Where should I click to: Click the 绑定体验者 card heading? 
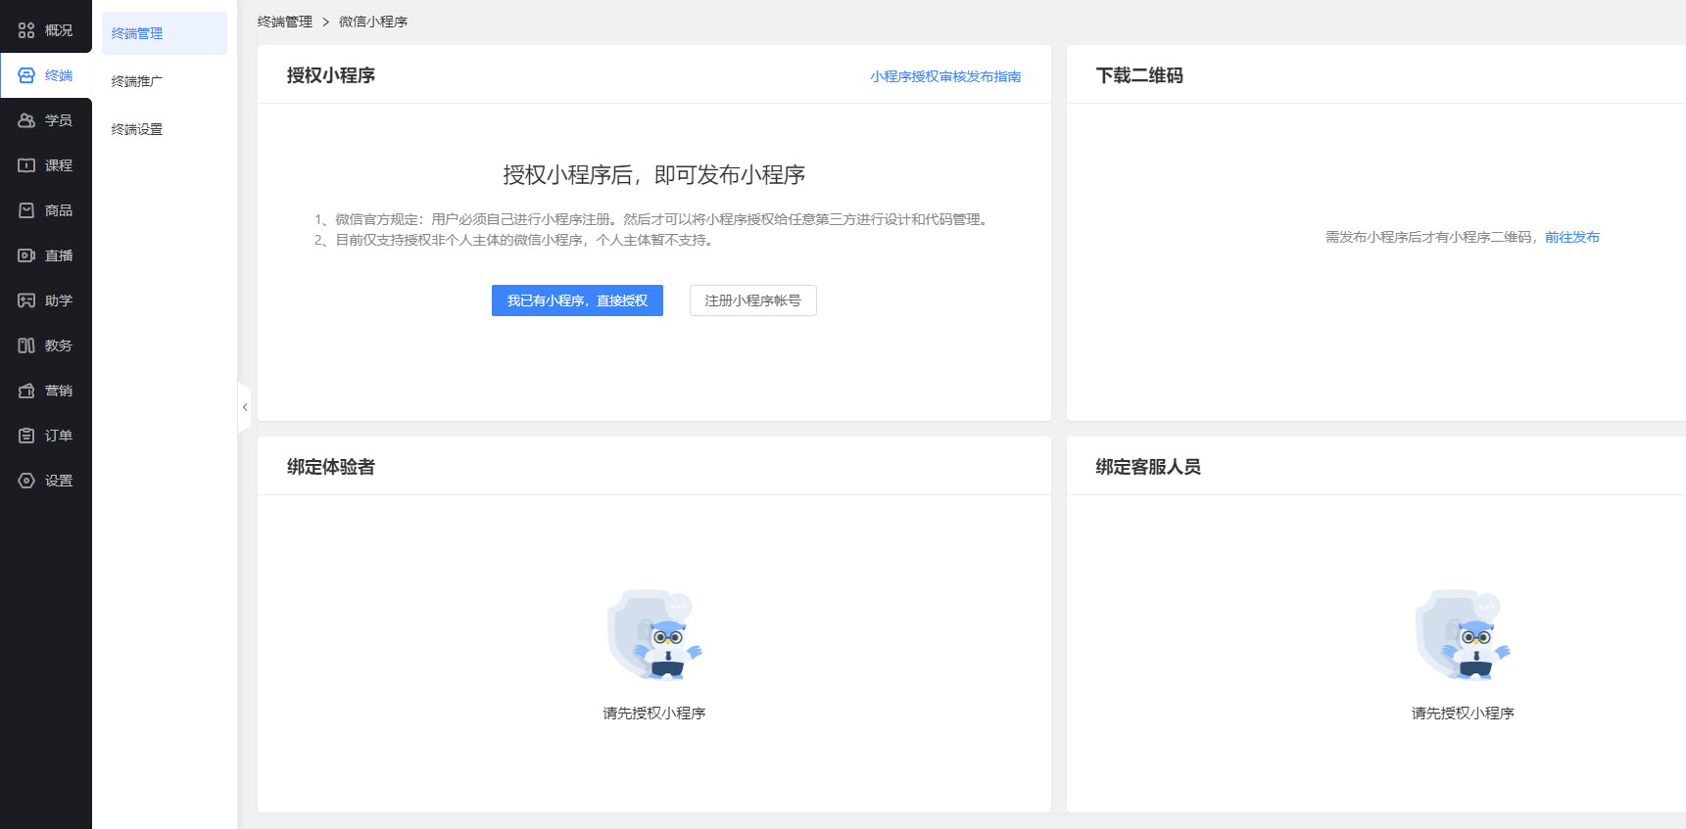pos(331,467)
